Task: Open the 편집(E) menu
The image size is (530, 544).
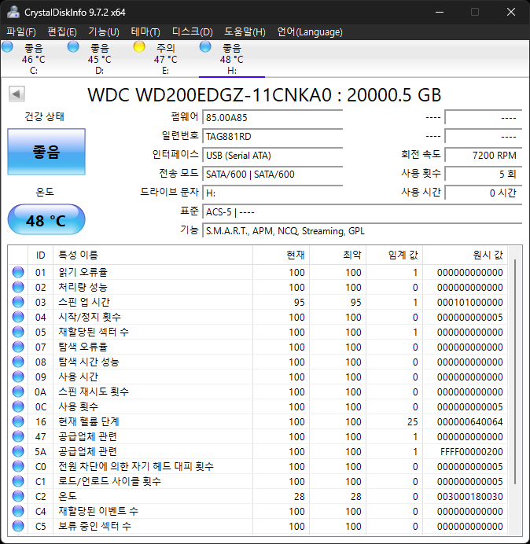Action: tap(62, 32)
